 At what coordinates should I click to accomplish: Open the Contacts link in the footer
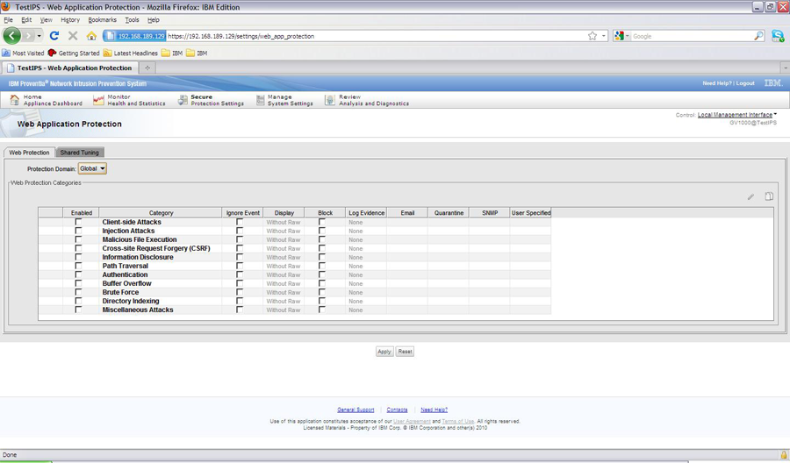397,410
